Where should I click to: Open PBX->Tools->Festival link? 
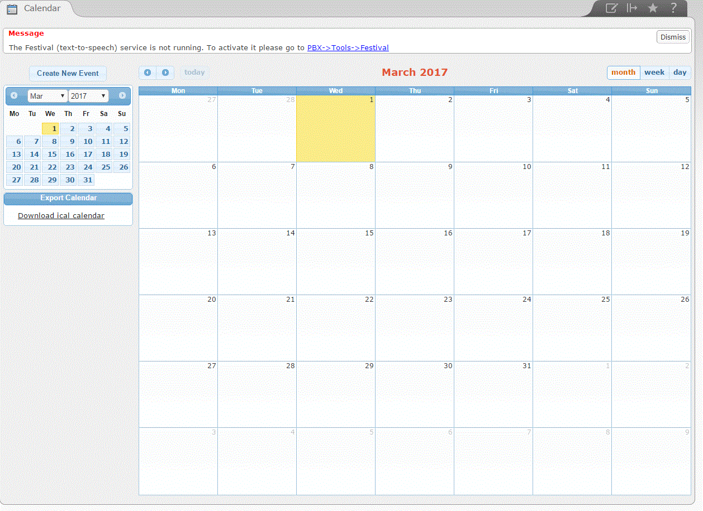pos(348,47)
